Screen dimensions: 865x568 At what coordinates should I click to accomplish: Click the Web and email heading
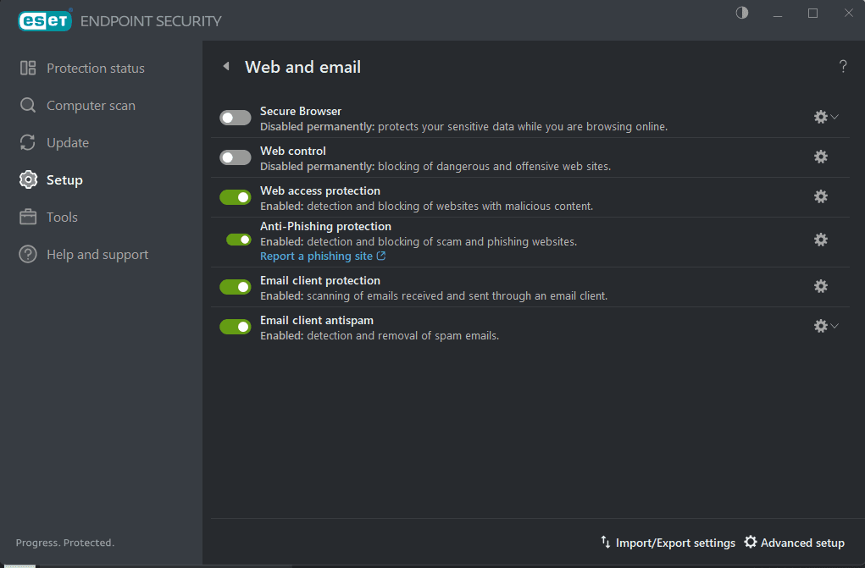click(302, 67)
